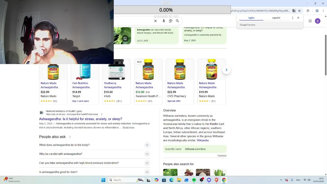Open Spotify from the taskbar
The width and height of the screenshot is (327, 184).
[x=194, y=180]
